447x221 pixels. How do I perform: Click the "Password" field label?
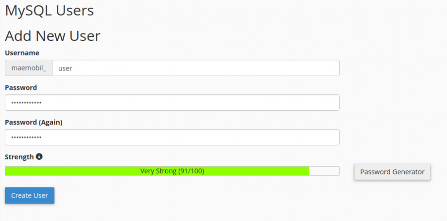21,87
